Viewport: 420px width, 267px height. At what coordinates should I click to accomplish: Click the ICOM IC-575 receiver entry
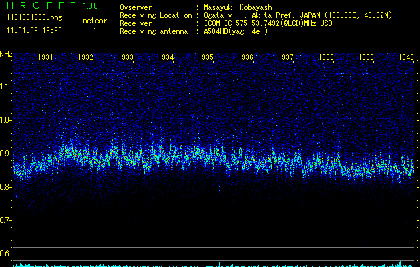point(228,23)
